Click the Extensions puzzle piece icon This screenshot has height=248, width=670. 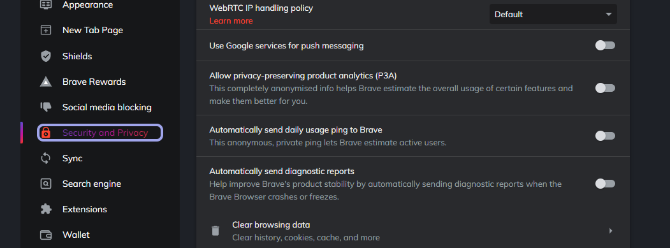coord(46,209)
